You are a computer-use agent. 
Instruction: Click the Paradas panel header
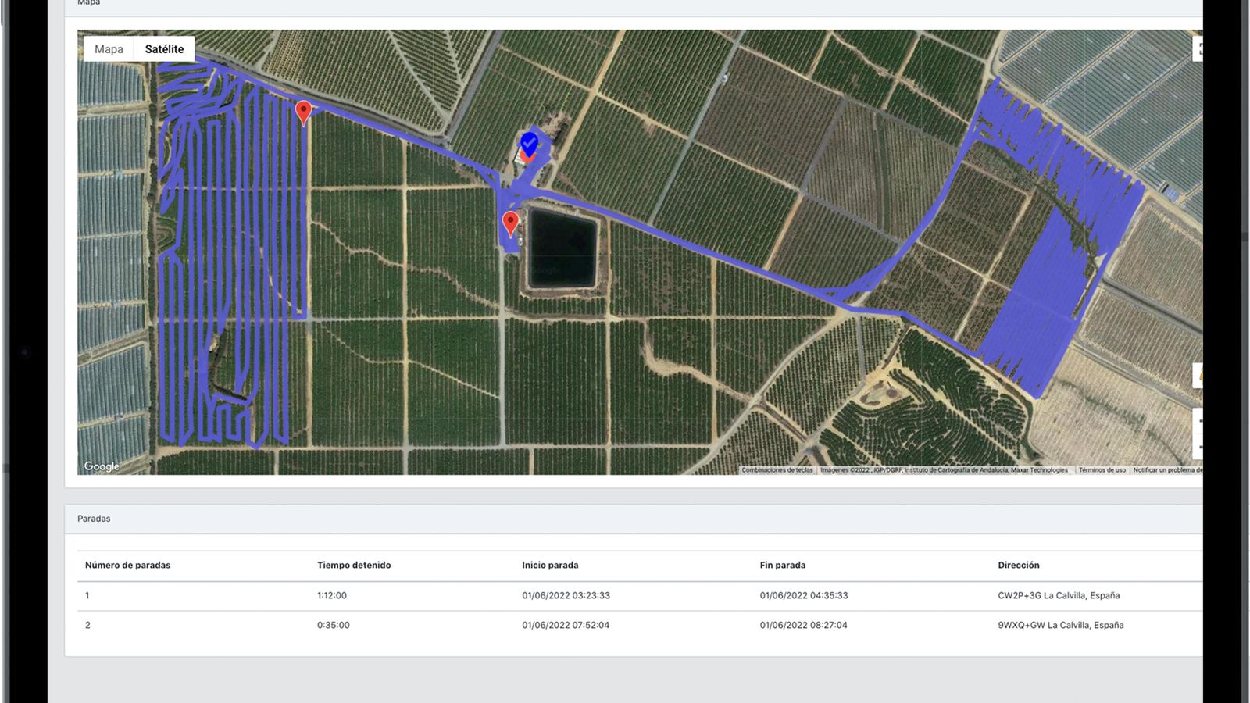(94, 519)
